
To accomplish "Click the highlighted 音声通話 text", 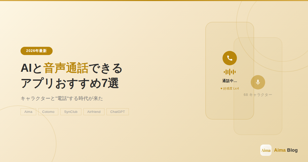I will [x=66, y=68].
